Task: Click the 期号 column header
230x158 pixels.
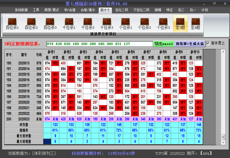Action: click(24, 55)
